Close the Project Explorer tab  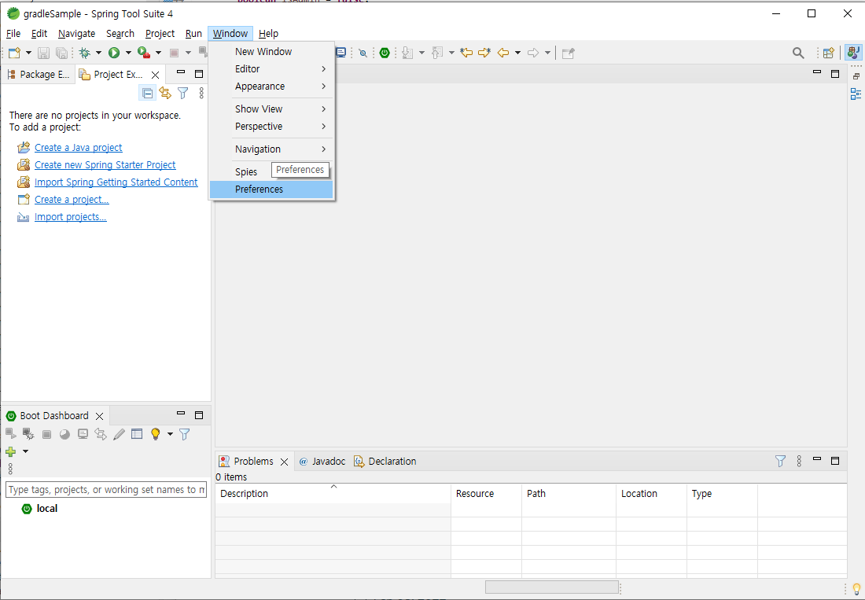pos(156,75)
